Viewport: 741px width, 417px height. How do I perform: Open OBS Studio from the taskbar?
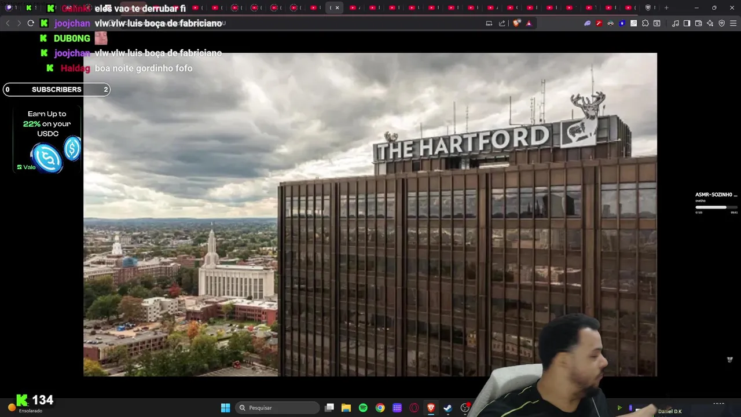tap(465, 408)
